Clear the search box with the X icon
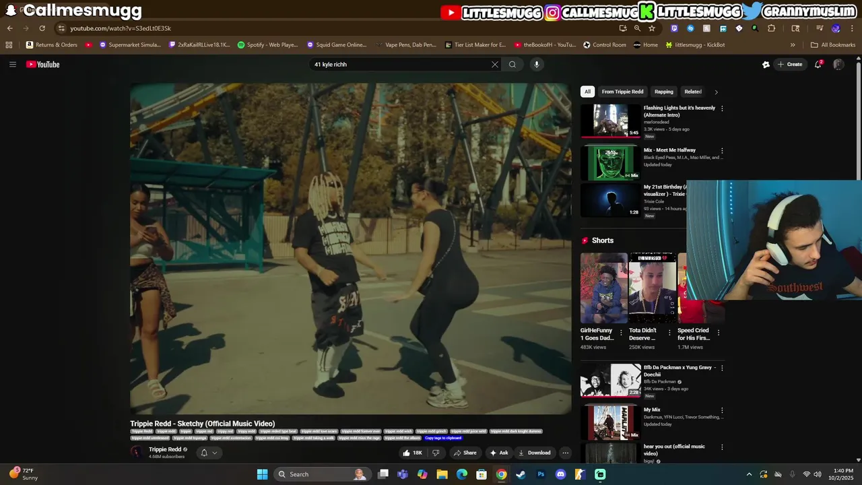Viewport: 862px width, 485px height. pyautogui.click(x=495, y=65)
